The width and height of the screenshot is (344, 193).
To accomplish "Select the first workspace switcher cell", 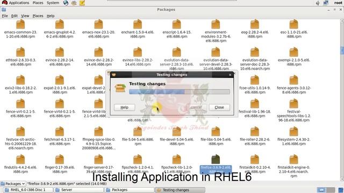I will point(321,190).
